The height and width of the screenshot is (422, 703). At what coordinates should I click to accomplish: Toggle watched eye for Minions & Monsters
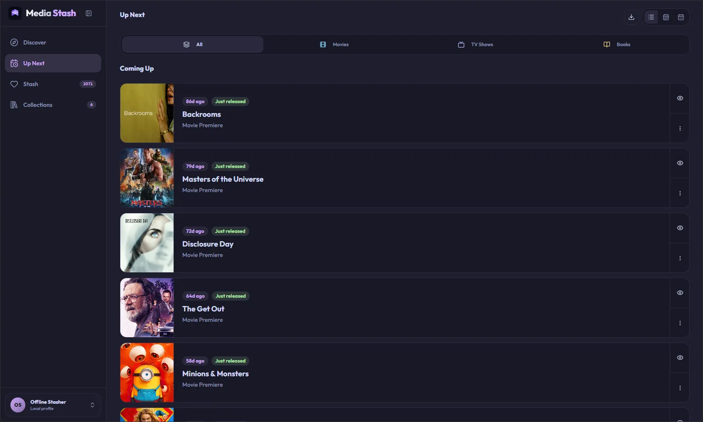tap(680, 358)
